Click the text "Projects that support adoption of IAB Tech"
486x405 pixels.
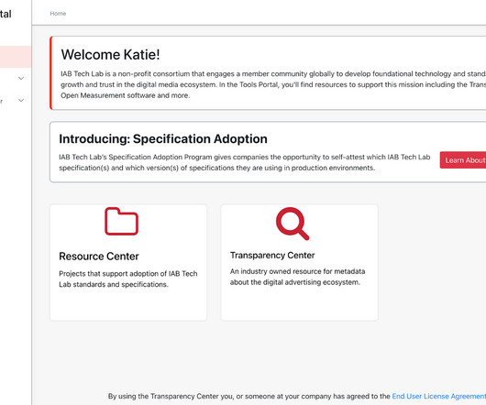[128, 273]
